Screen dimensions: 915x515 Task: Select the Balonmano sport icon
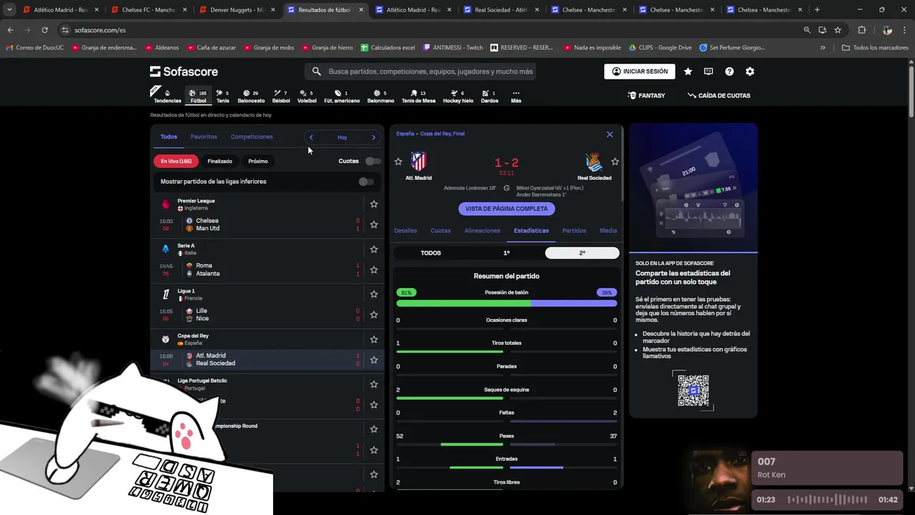pos(380,96)
